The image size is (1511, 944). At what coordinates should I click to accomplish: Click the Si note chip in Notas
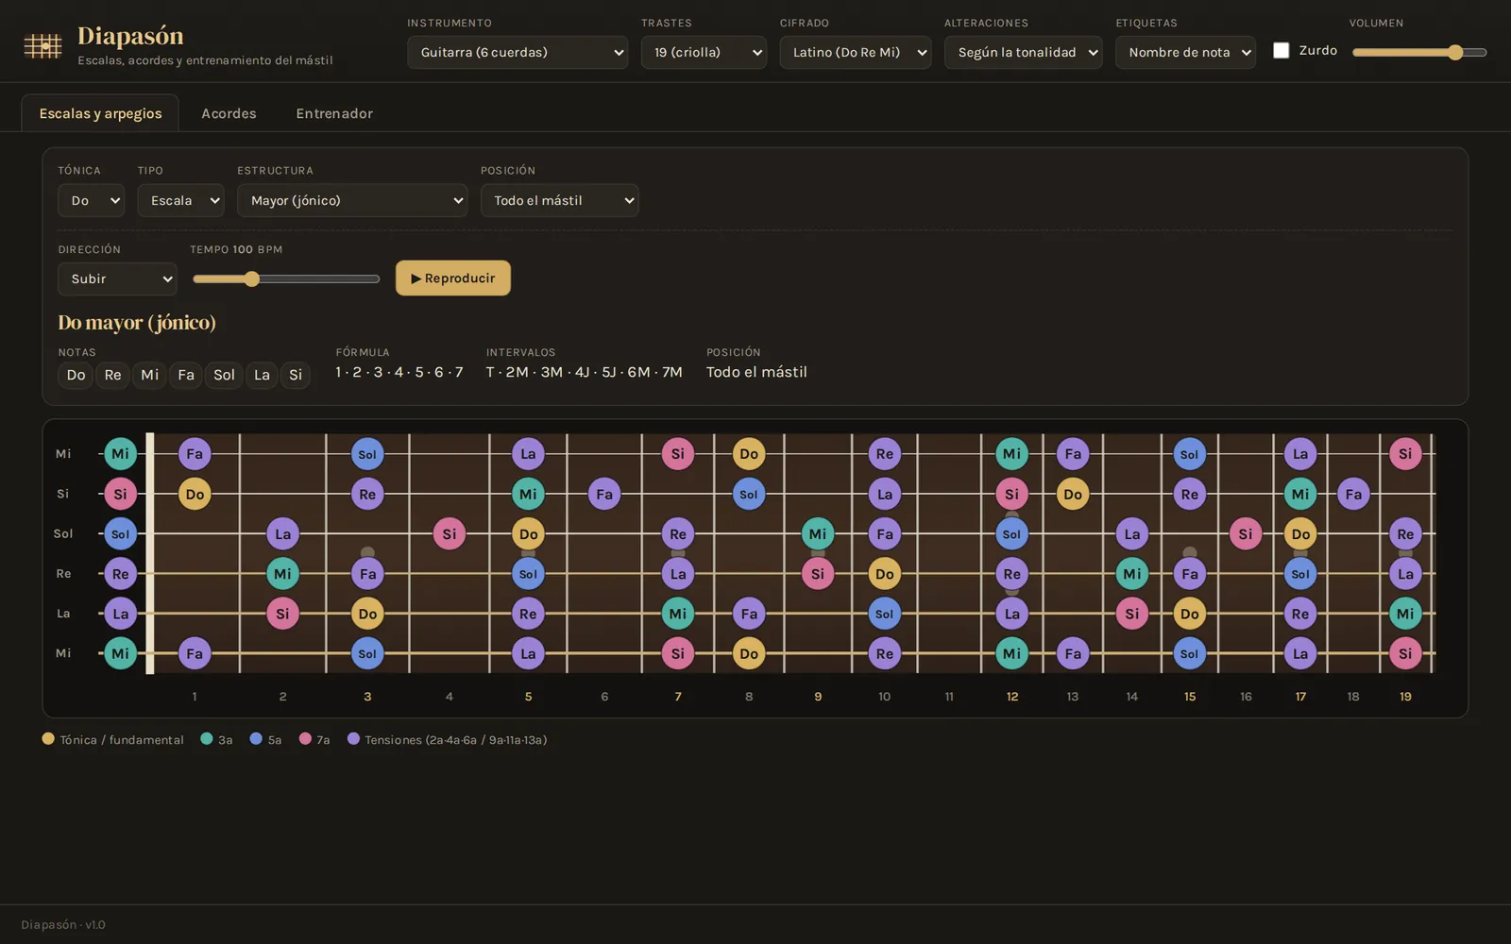pyautogui.click(x=296, y=375)
